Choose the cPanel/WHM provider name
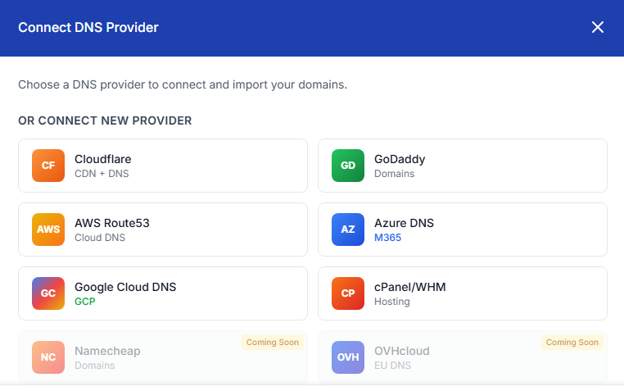The image size is (624, 391). [x=410, y=287]
